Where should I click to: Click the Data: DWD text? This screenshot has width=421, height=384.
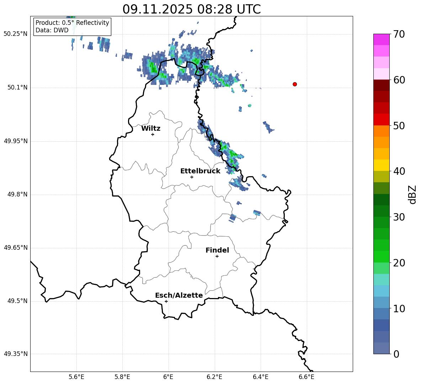point(52,30)
